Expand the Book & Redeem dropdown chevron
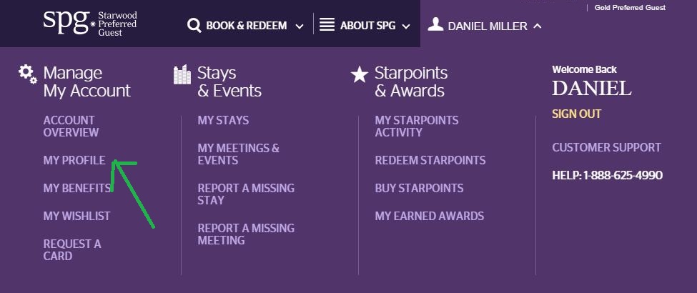The height and width of the screenshot is (293, 697). pyautogui.click(x=299, y=26)
